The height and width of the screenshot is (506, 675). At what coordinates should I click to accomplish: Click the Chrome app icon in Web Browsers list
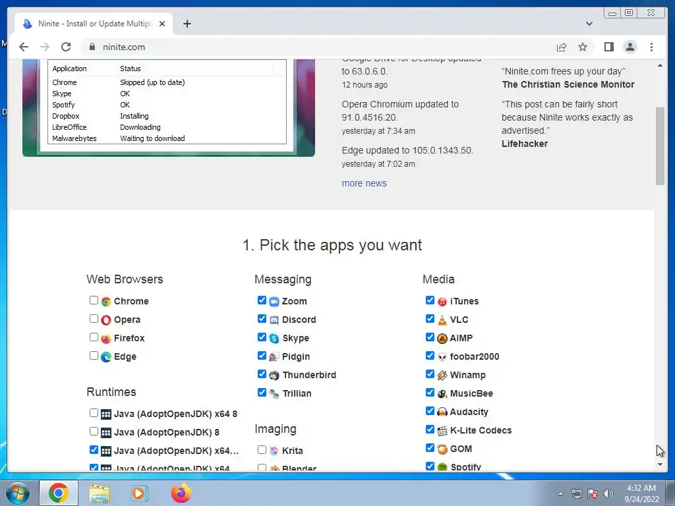(106, 302)
